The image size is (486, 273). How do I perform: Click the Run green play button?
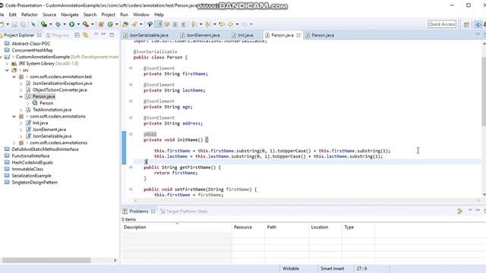[71, 24]
